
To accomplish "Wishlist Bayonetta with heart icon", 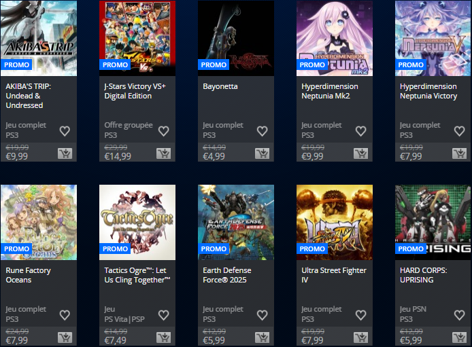I will (x=262, y=131).
